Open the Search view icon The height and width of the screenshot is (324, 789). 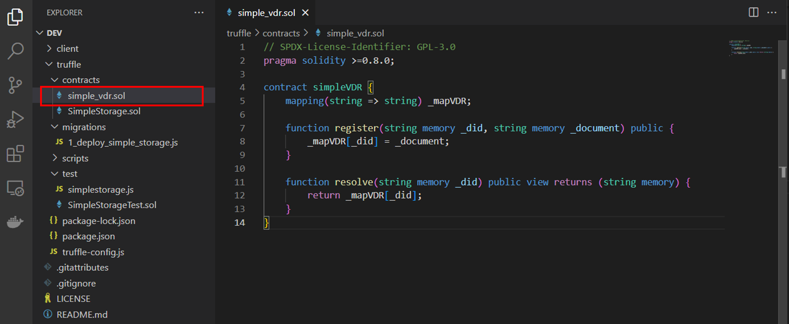tap(15, 51)
